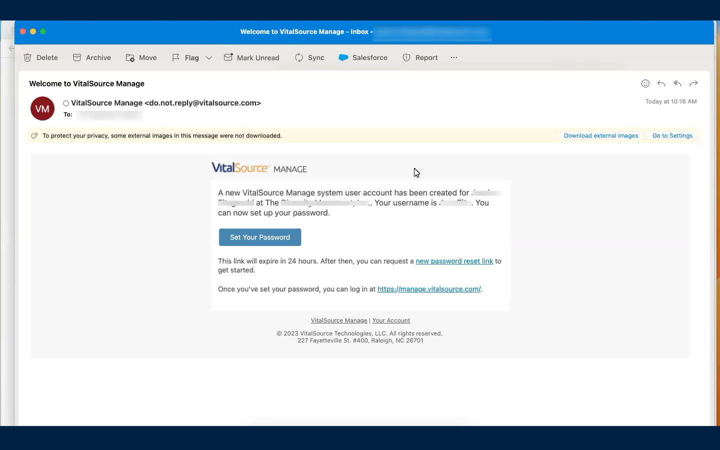Screen dimensions: 720x450
Task: Open the new password reset link
Action: (x=454, y=261)
